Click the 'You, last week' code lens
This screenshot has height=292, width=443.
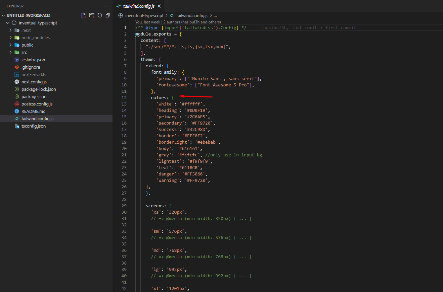[x=148, y=22]
